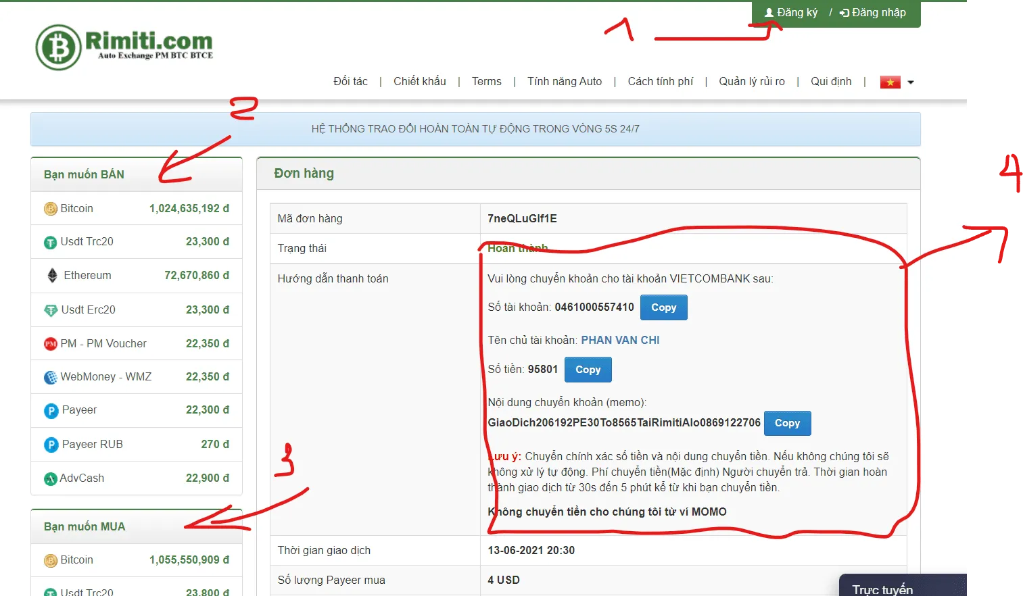1023x596 pixels.
Task: Select Ethereum sell option
Action: point(137,276)
